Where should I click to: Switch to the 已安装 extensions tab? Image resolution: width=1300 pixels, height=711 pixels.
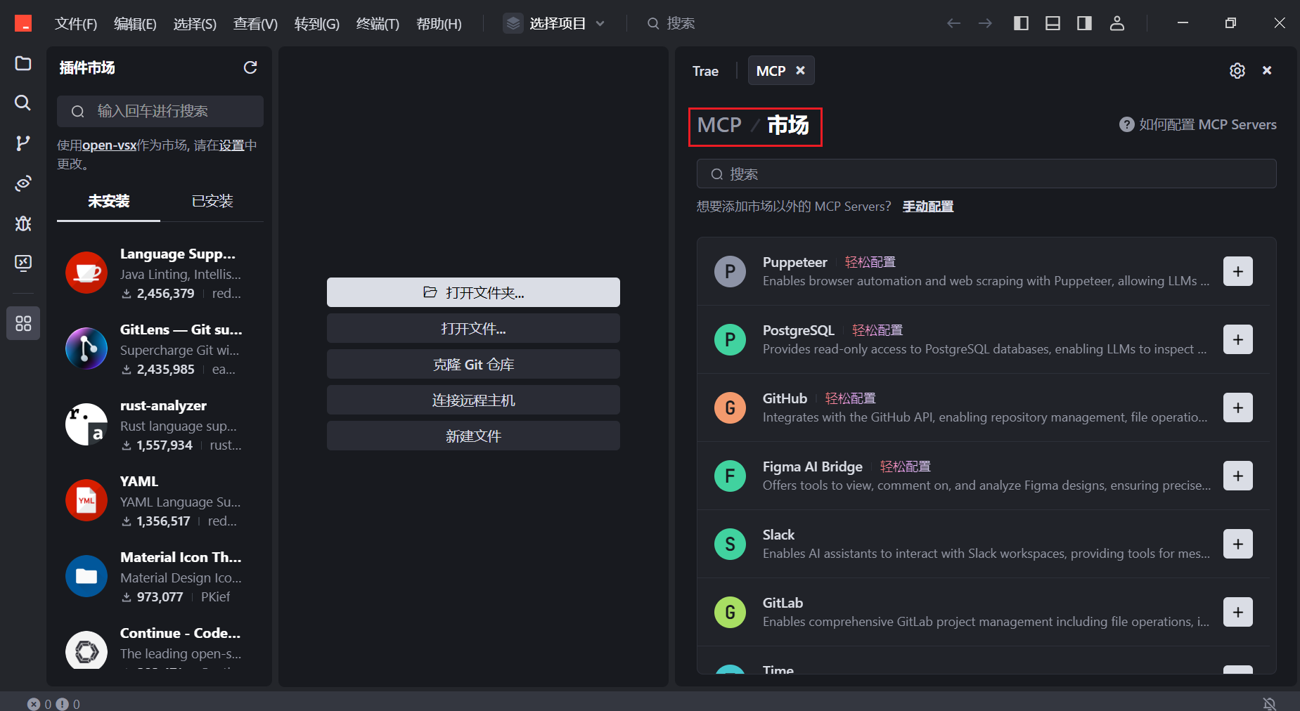pos(212,202)
